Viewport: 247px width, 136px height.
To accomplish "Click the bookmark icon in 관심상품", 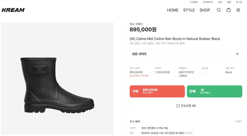I will (178, 106).
